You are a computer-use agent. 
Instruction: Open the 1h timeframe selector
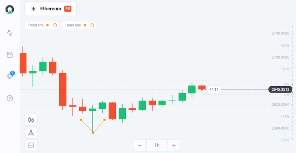pyautogui.click(x=157, y=145)
